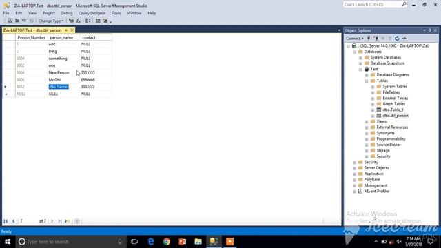Open the Change Type dropdown
The height and width of the screenshot is (248, 441).
click(x=50, y=21)
